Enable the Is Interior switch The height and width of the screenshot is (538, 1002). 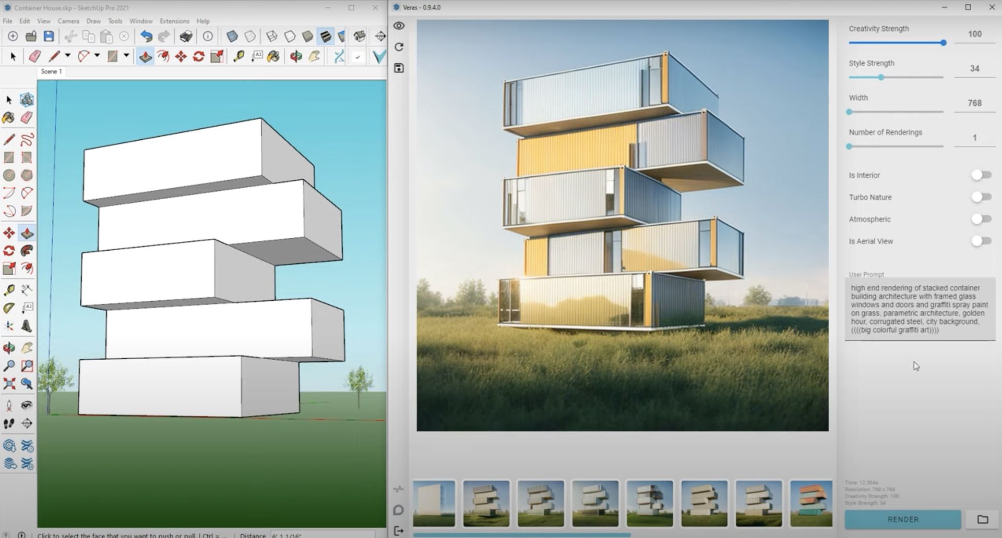pos(981,175)
